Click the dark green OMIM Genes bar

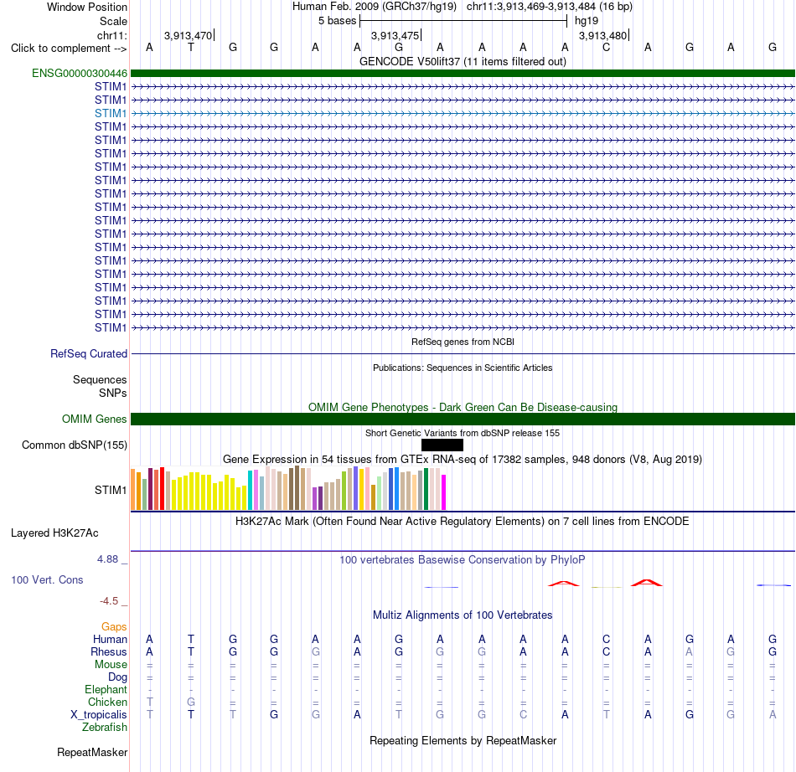463,419
